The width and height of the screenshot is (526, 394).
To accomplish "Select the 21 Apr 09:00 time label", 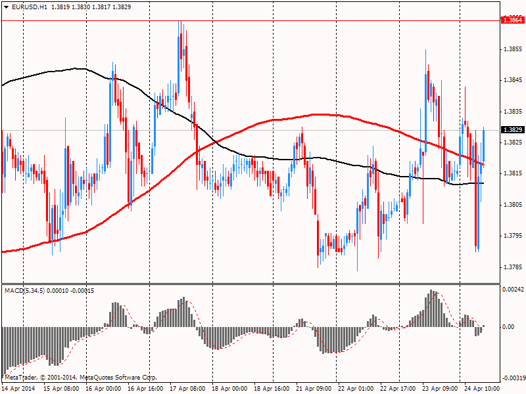I will click(x=314, y=389).
